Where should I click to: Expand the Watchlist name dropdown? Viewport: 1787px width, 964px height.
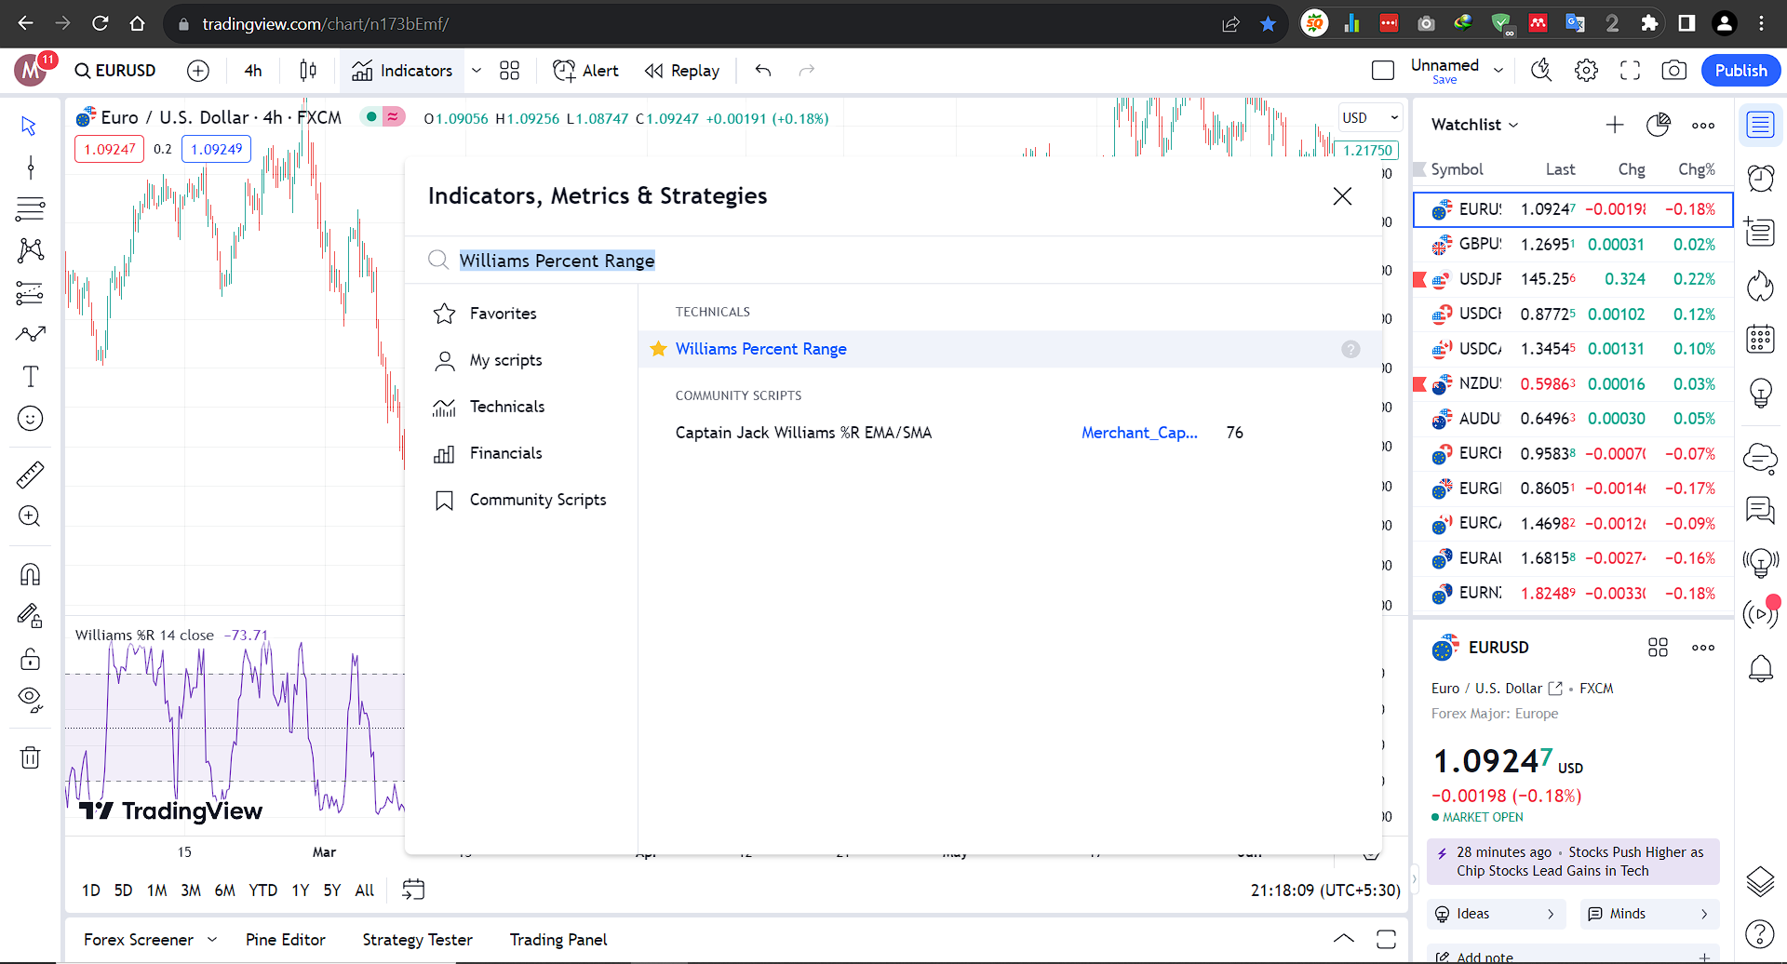[1474, 125]
